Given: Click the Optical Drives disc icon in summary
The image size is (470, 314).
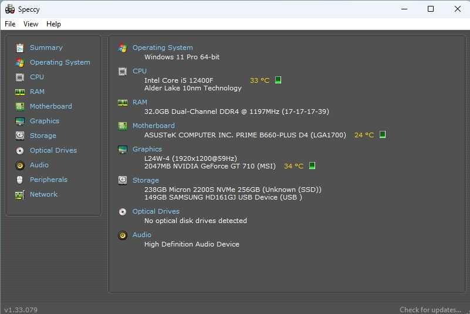Looking at the screenshot, I should click(x=122, y=212).
